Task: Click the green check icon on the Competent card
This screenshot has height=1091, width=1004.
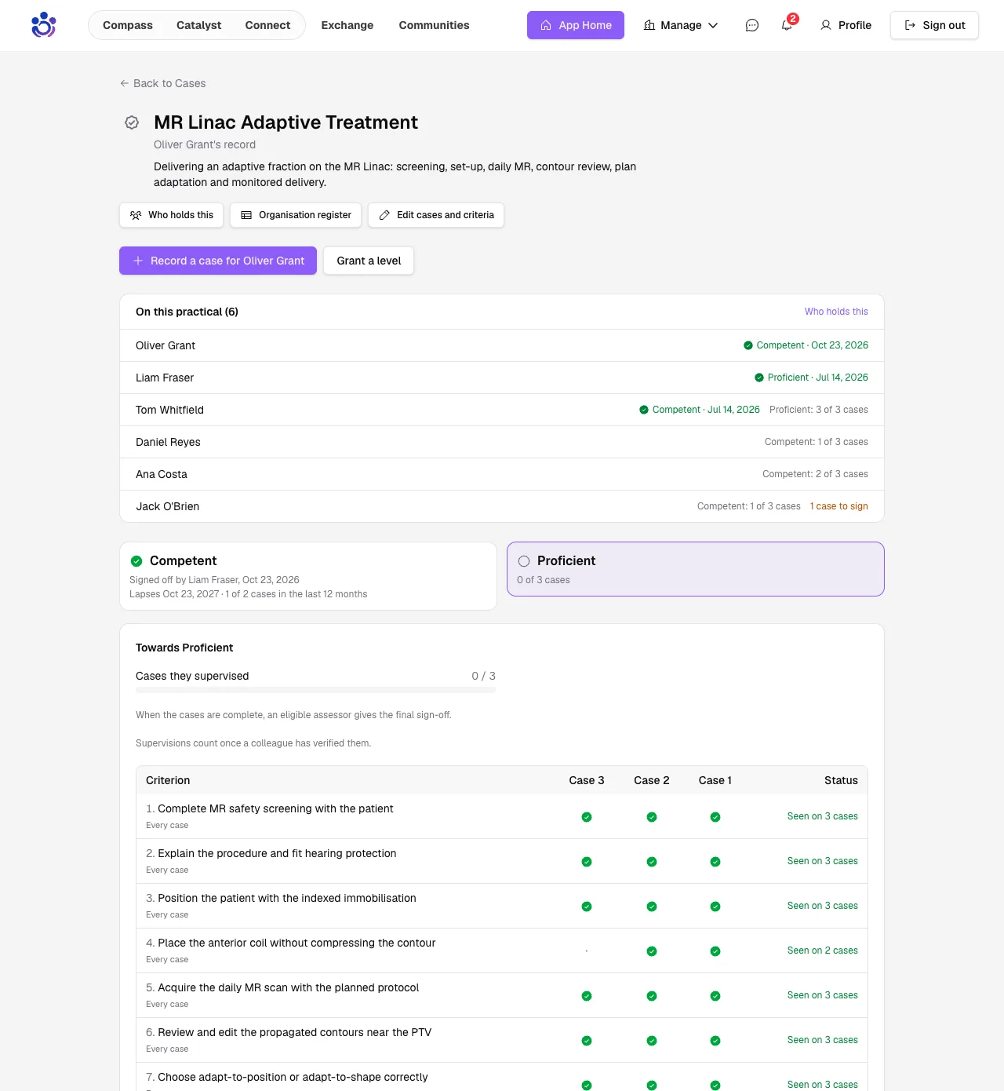Action: click(136, 561)
